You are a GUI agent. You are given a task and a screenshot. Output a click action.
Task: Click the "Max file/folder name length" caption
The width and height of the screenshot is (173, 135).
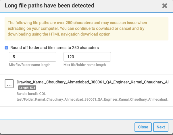pos(84,65)
